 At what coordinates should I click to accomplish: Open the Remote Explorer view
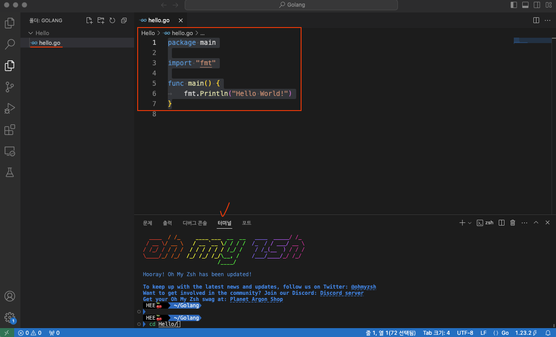(x=10, y=151)
